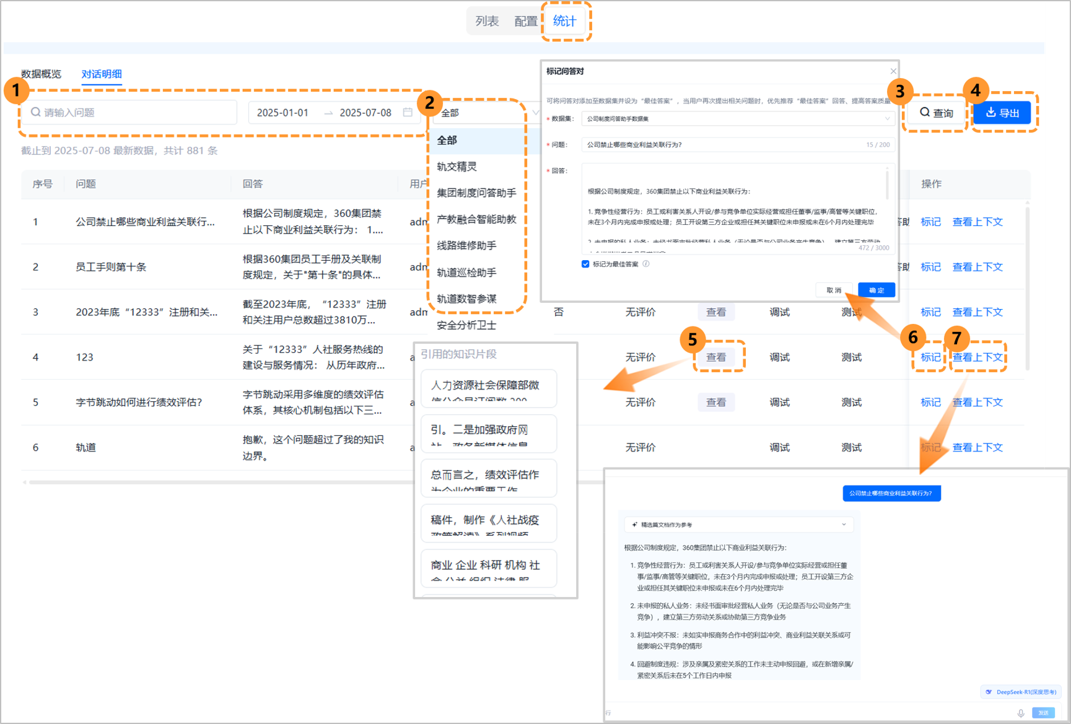Click the info icon beside 标记为最佳答案
Screen dimensions: 1071x724
point(646,263)
